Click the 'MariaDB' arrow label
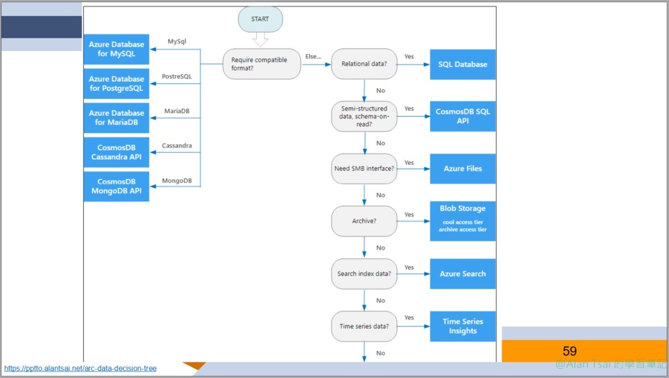Viewport: 669px width, 378px height. coord(177,111)
